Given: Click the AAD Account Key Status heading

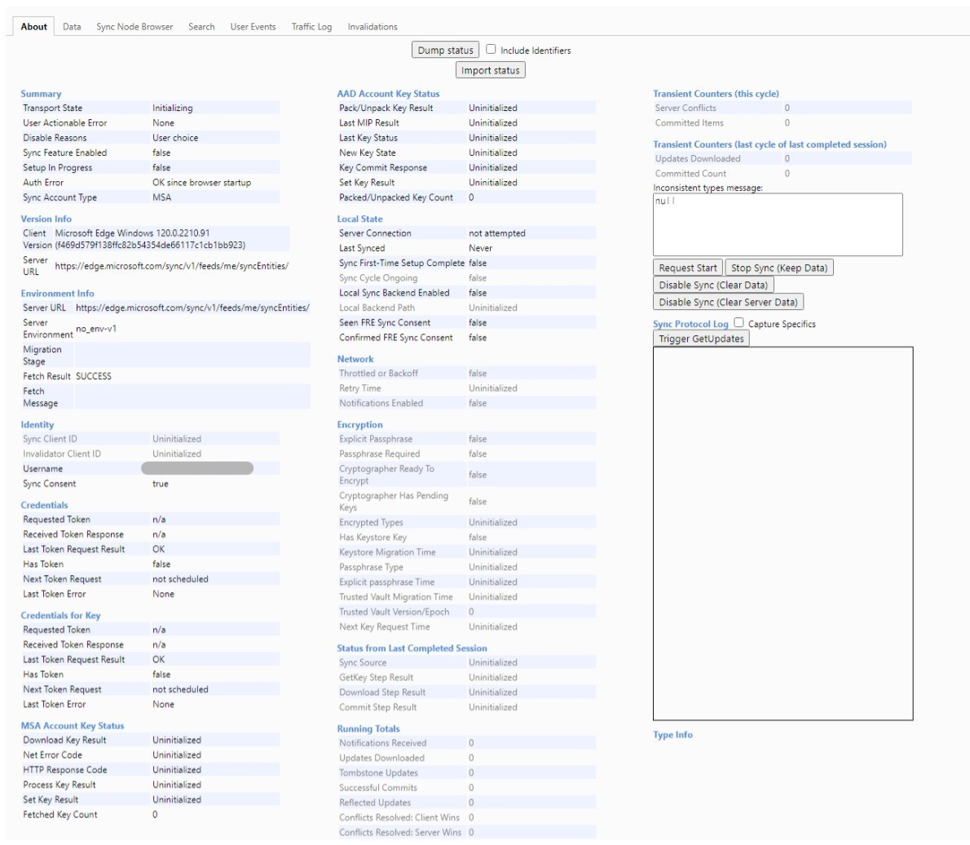Looking at the screenshot, I should (x=388, y=94).
